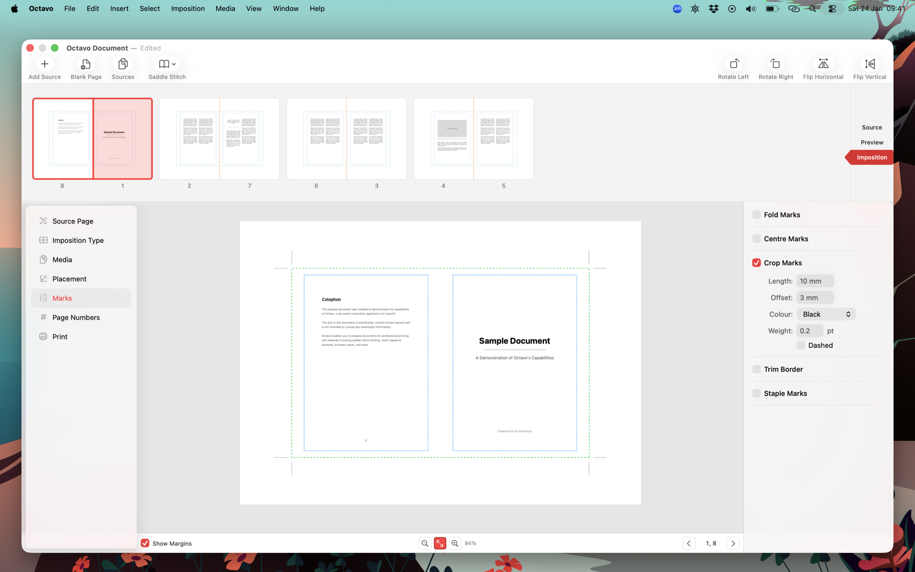Flip Horizontal using the toolbar icon
This screenshot has height=572, width=915.
pyautogui.click(x=823, y=64)
